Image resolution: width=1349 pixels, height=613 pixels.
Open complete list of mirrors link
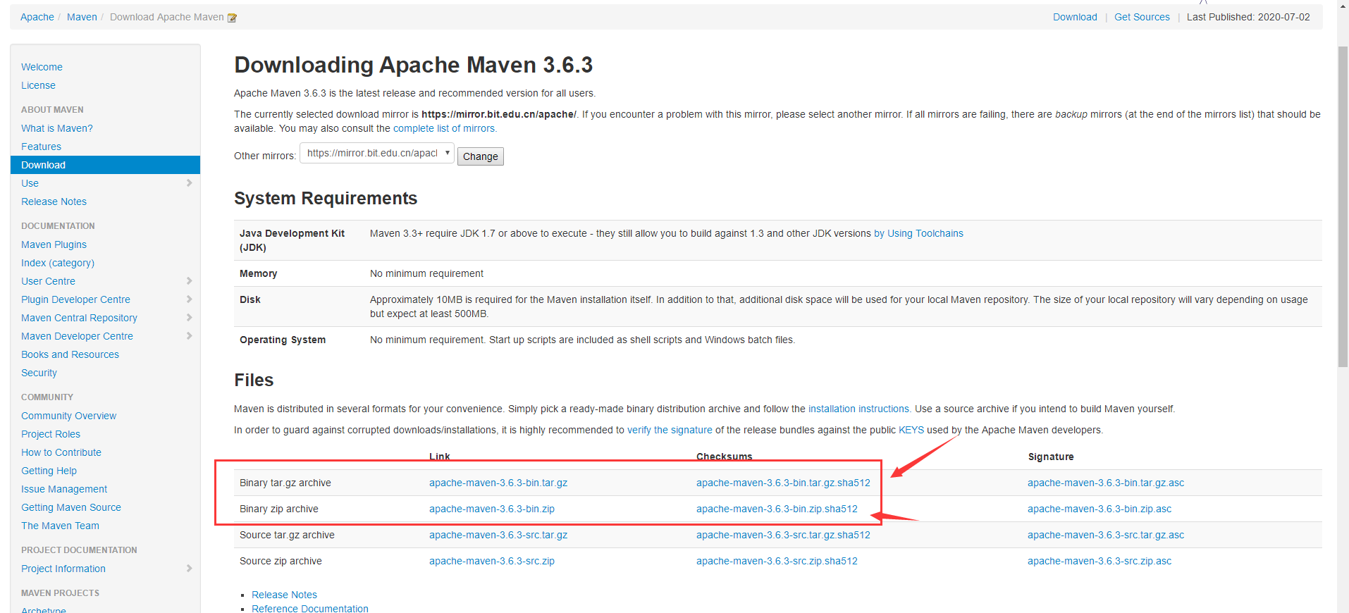[x=445, y=128]
